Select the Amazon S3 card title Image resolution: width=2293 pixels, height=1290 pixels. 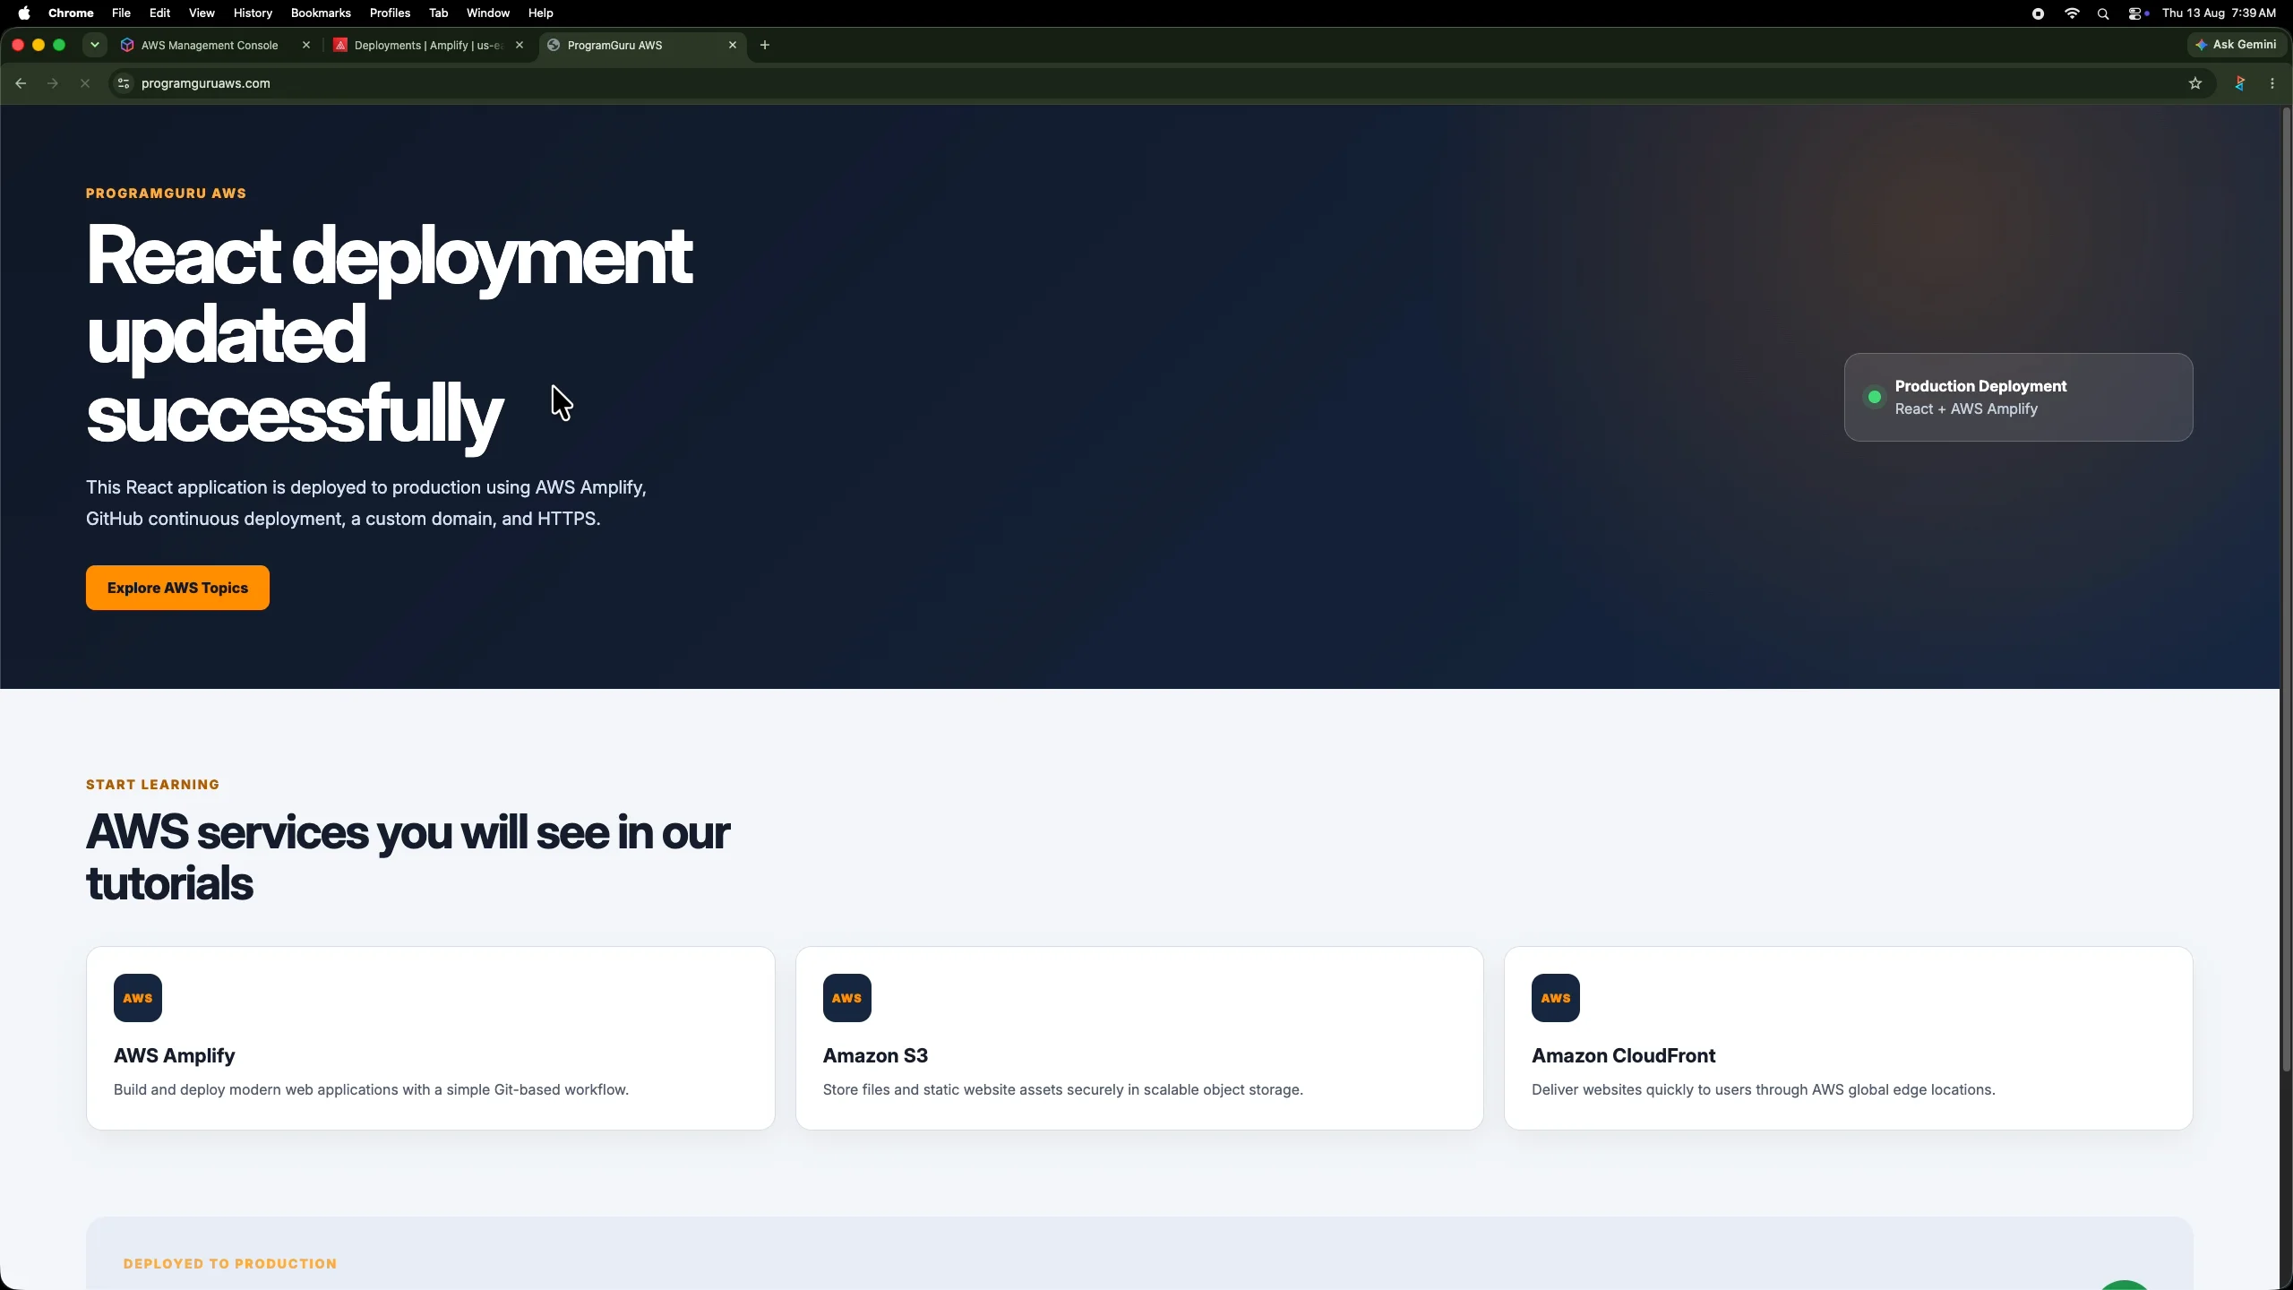pyautogui.click(x=875, y=1055)
